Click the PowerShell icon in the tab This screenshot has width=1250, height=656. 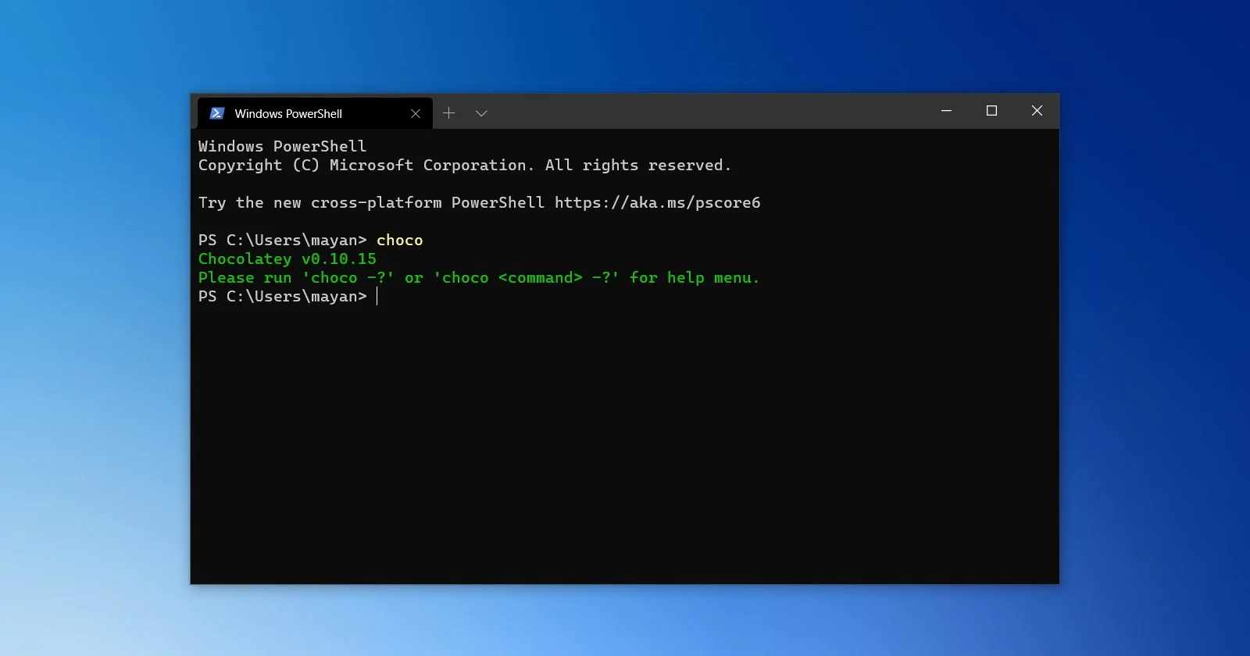[x=217, y=113]
